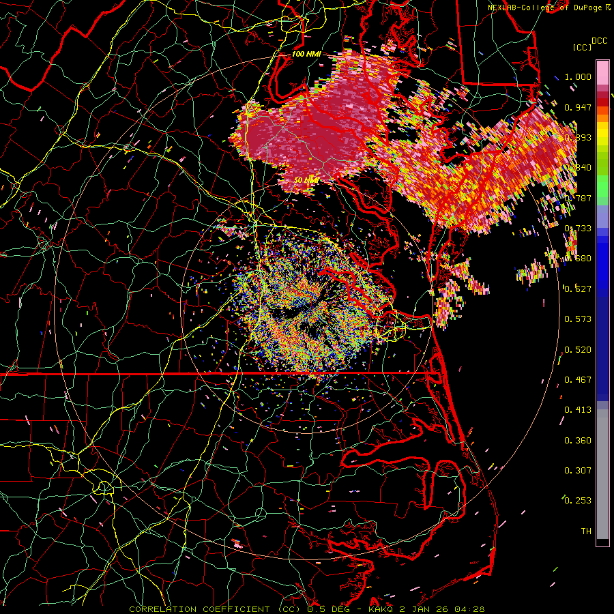The width and height of the screenshot is (614, 614).
Task: Click the 0.573 legend value
Action: click(x=578, y=319)
